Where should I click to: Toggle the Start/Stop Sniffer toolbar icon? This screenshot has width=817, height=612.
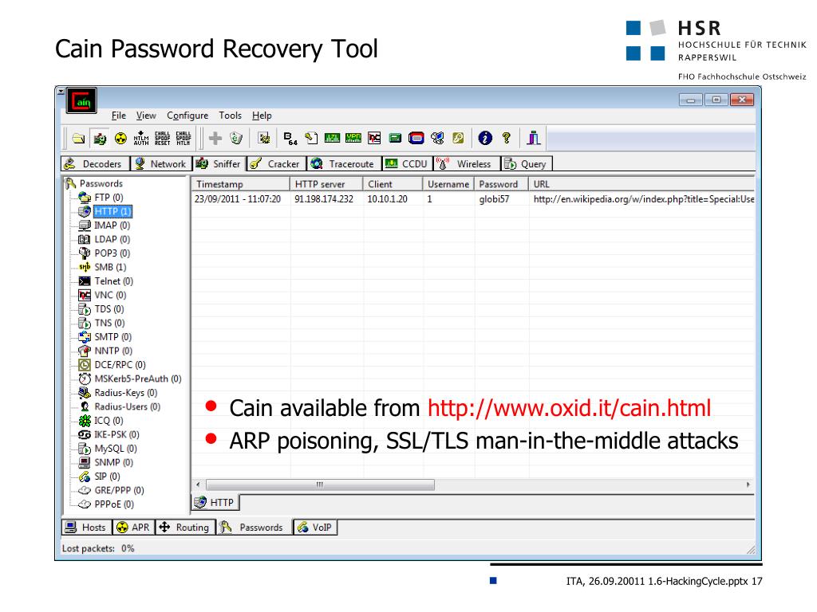[100, 138]
